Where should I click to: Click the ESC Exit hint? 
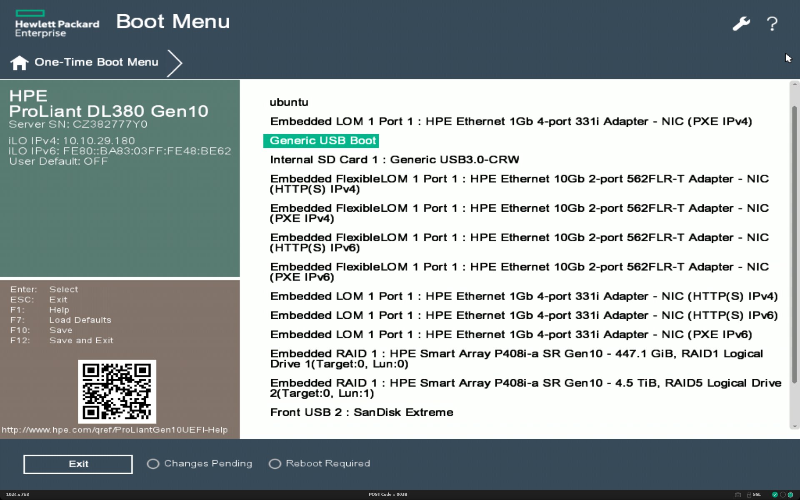[39, 300]
